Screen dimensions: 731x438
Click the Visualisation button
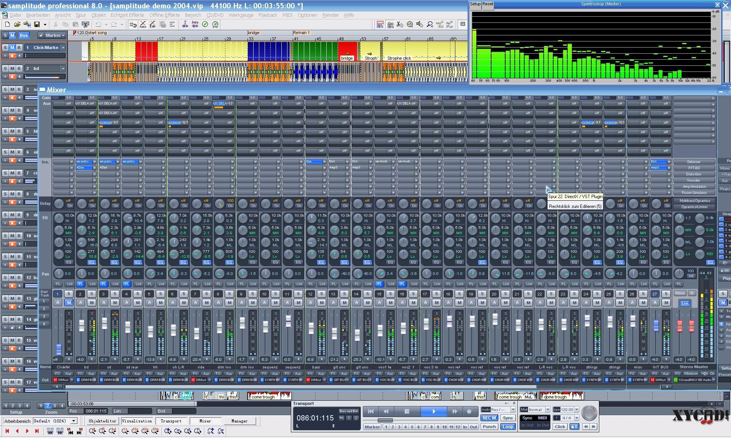click(137, 421)
